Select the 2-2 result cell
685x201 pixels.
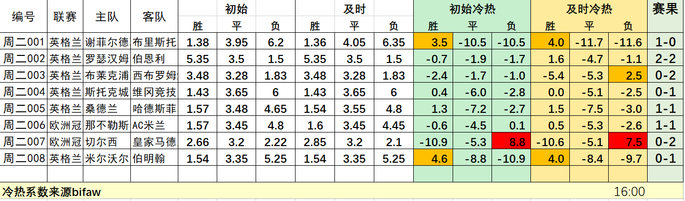[665, 58]
